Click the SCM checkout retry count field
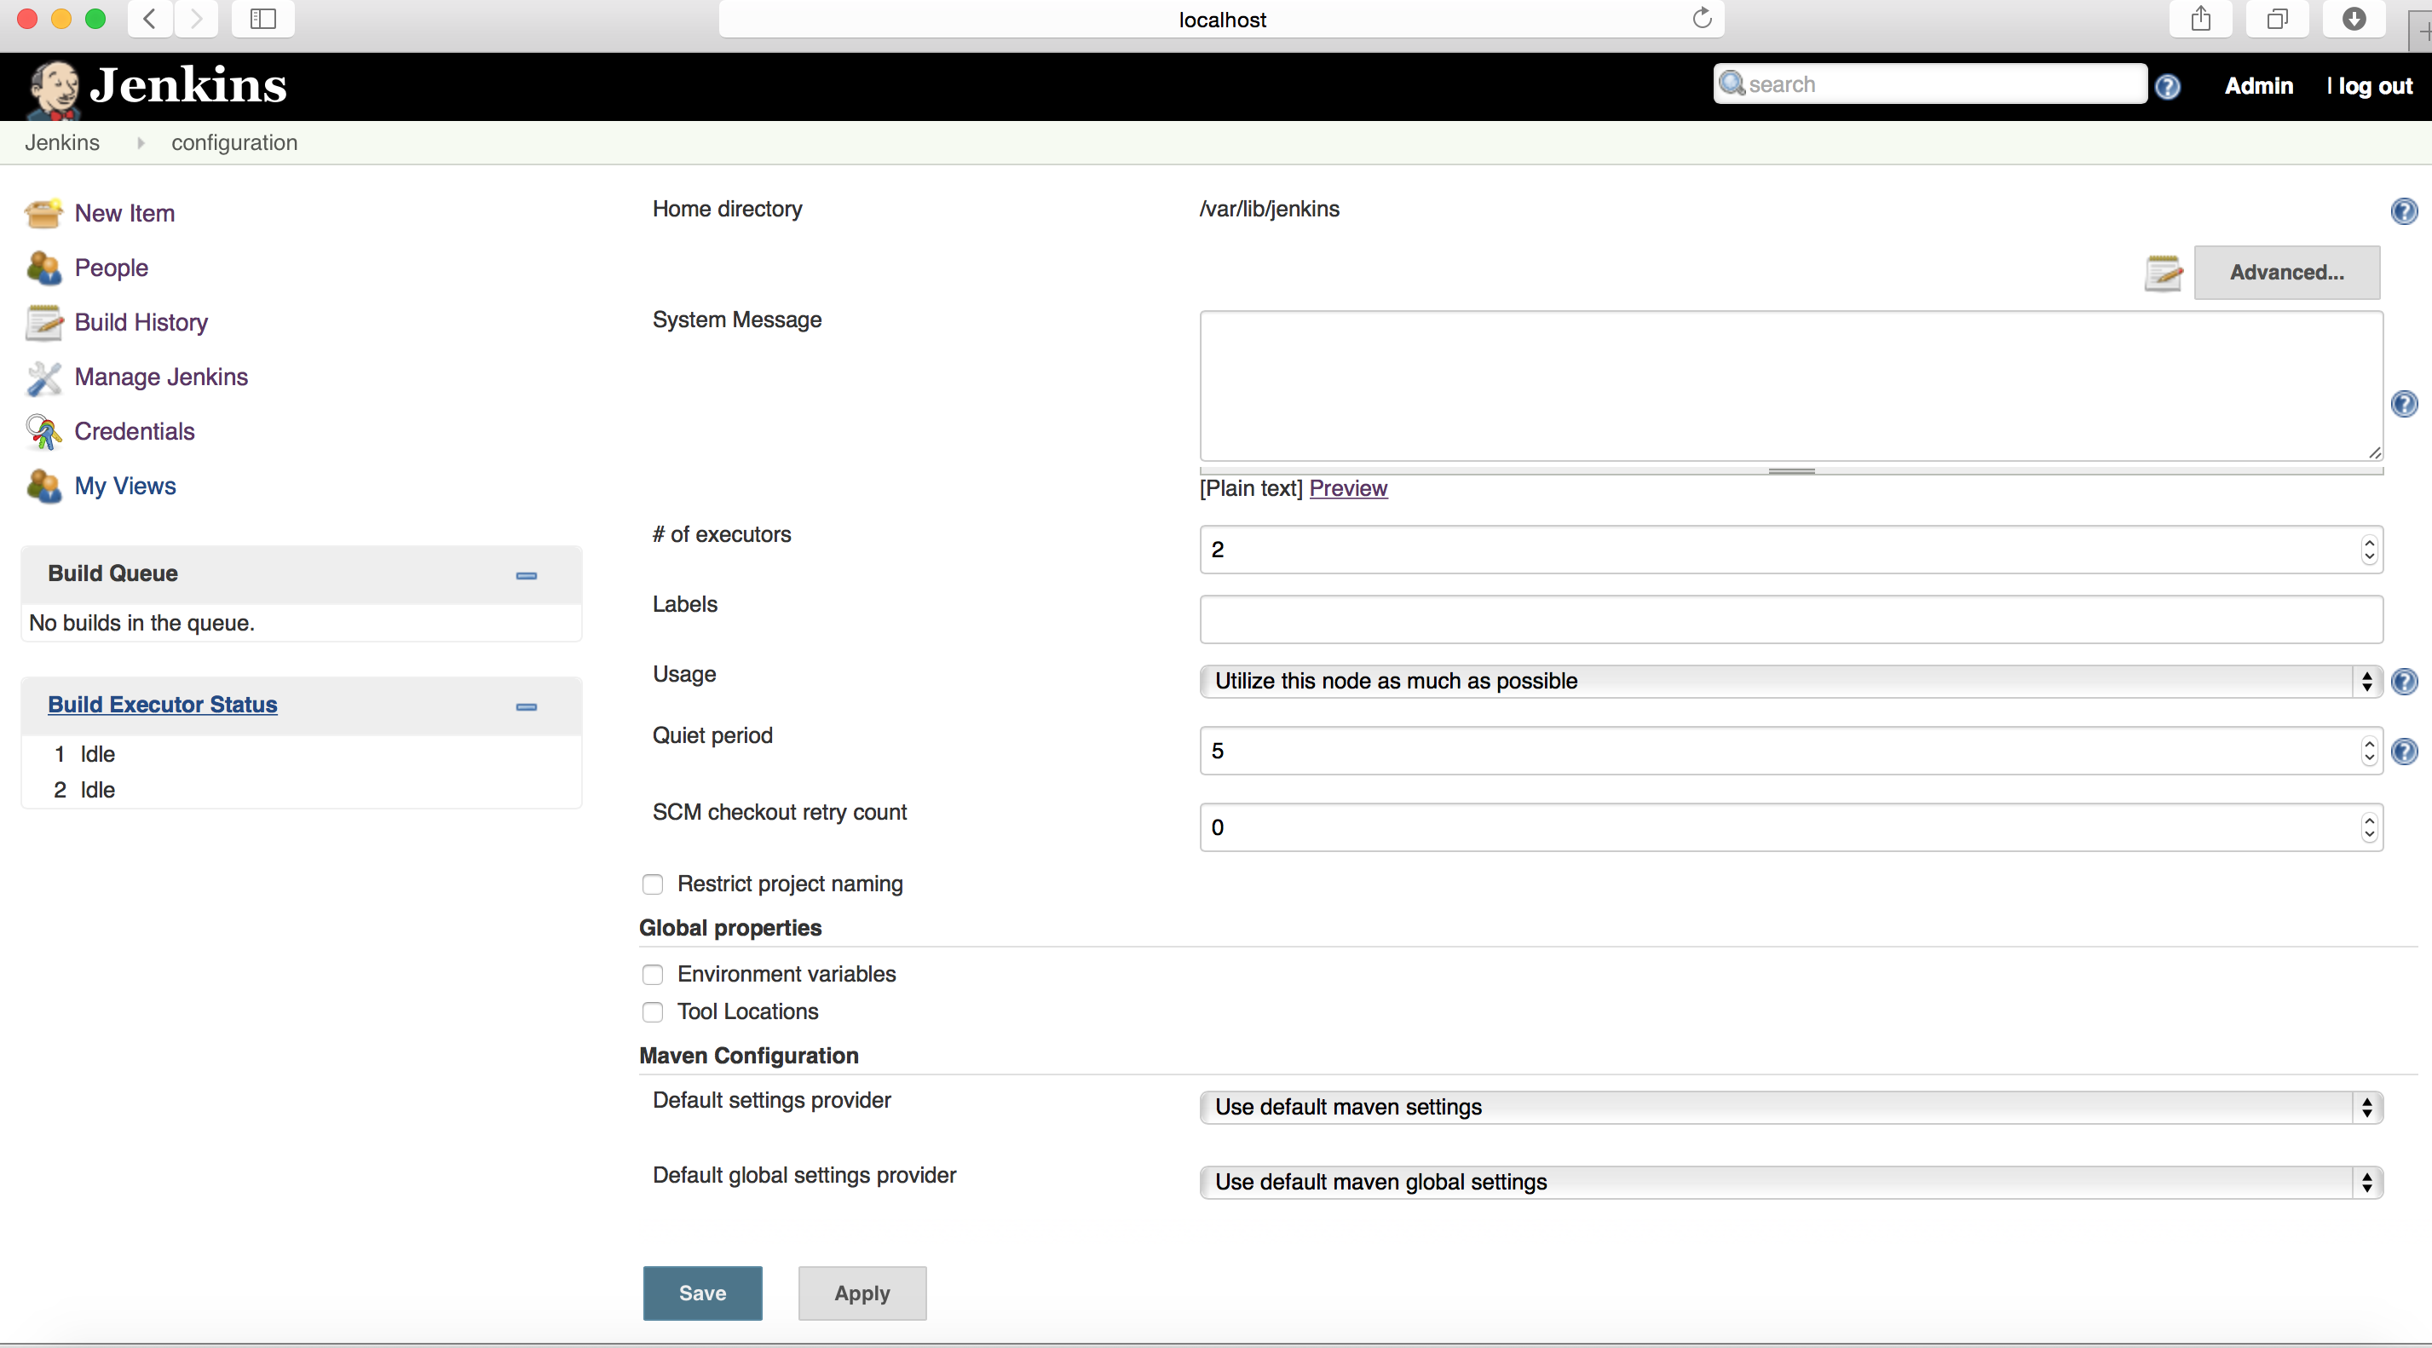 tap(1791, 828)
